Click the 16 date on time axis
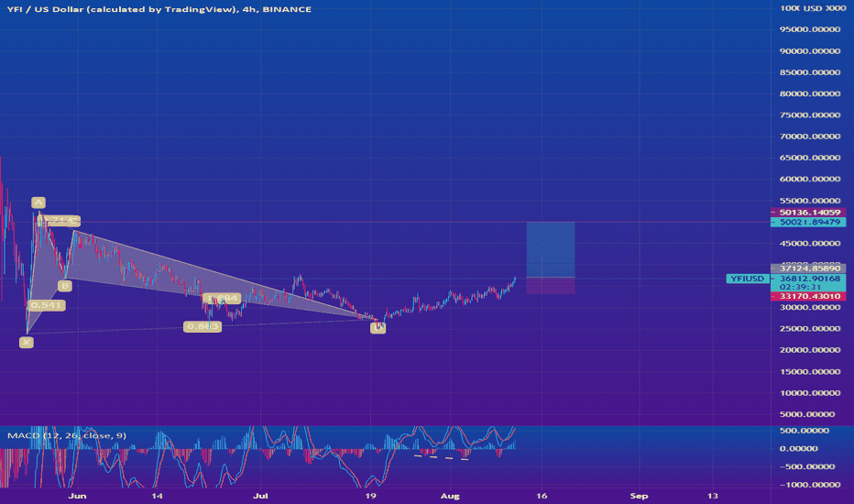 coord(542,496)
